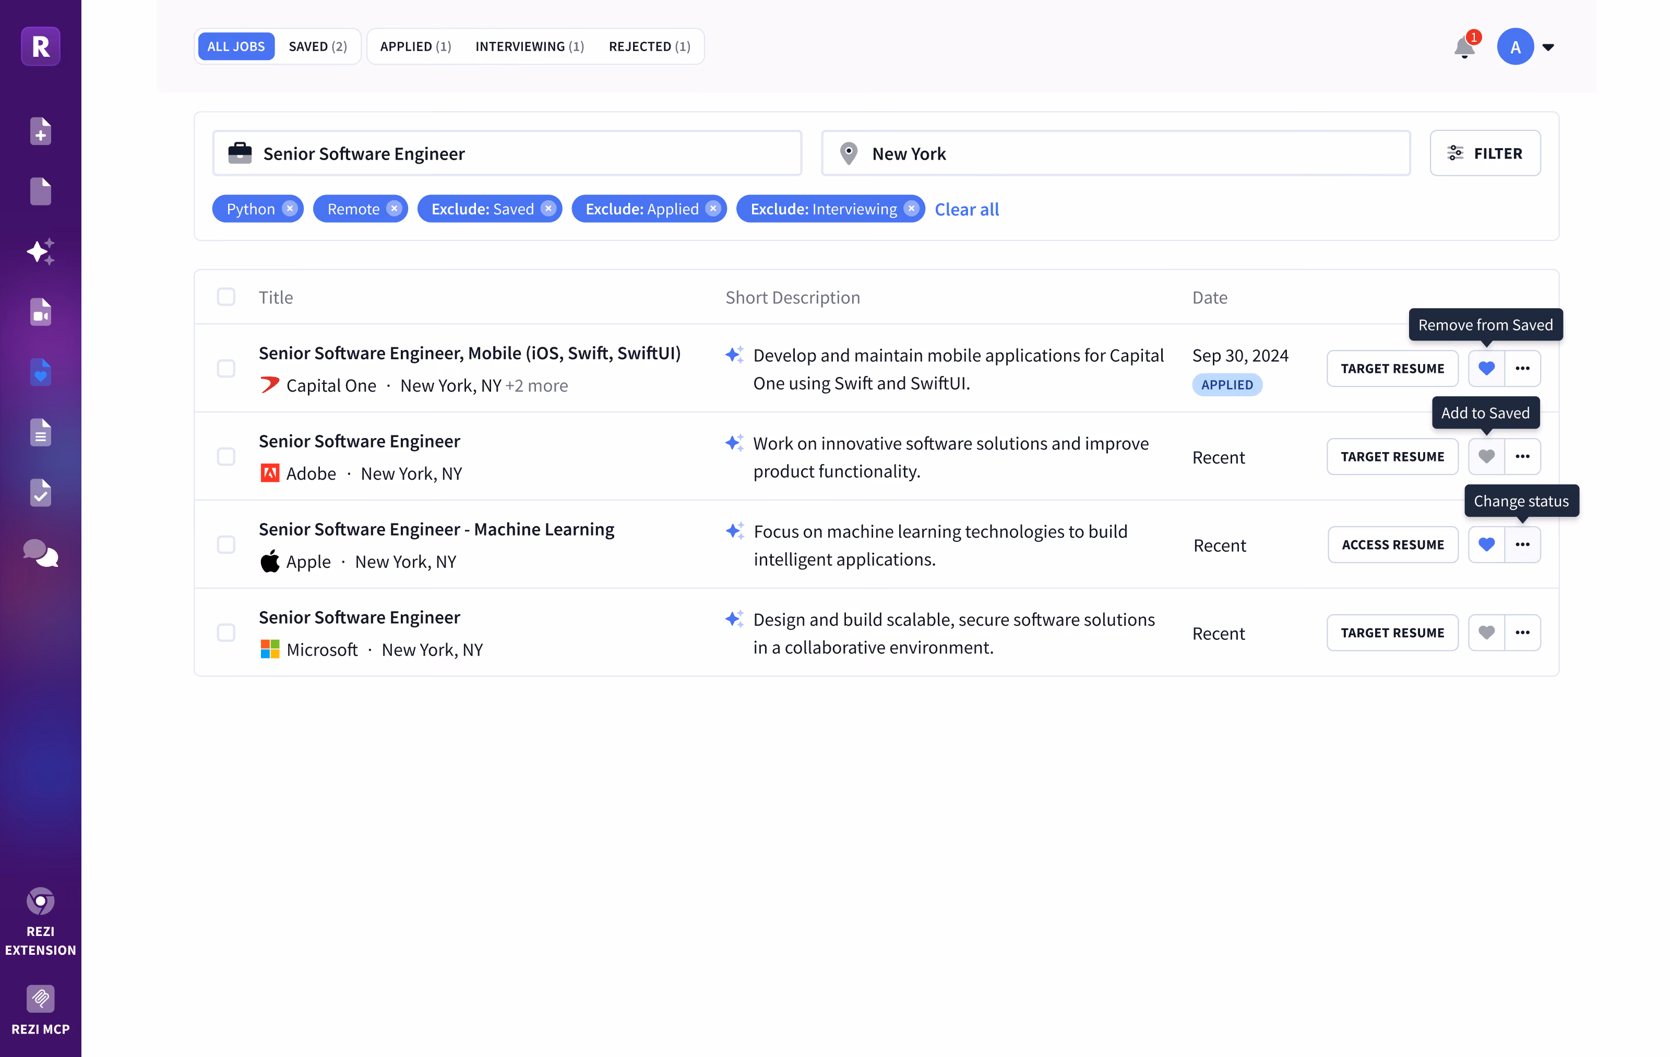The image size is (1670, 1057).
Task: Open the text lines document sidebar icon
Action: click(x=40, y=432)
